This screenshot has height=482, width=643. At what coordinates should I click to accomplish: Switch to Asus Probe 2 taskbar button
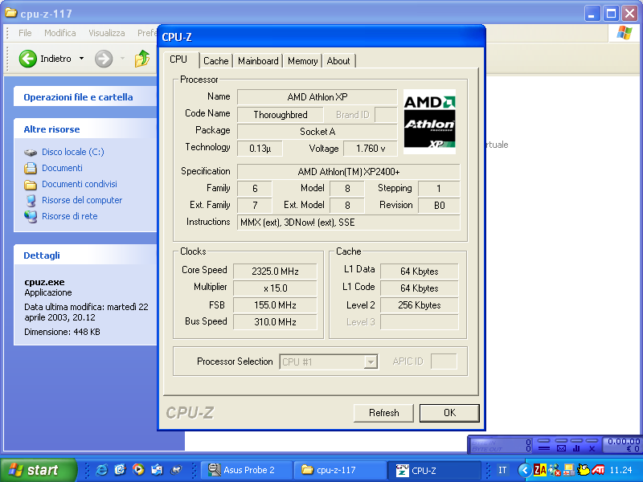[x=248, y=470]
